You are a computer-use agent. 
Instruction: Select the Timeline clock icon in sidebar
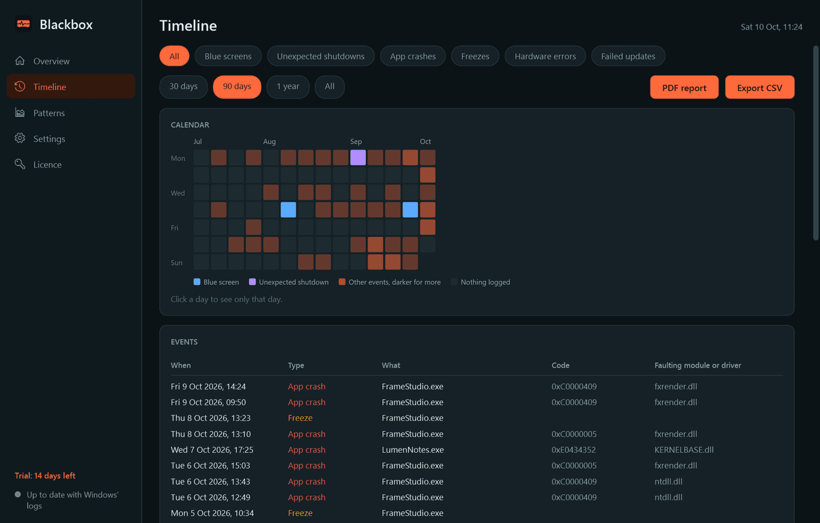point(20,87)
